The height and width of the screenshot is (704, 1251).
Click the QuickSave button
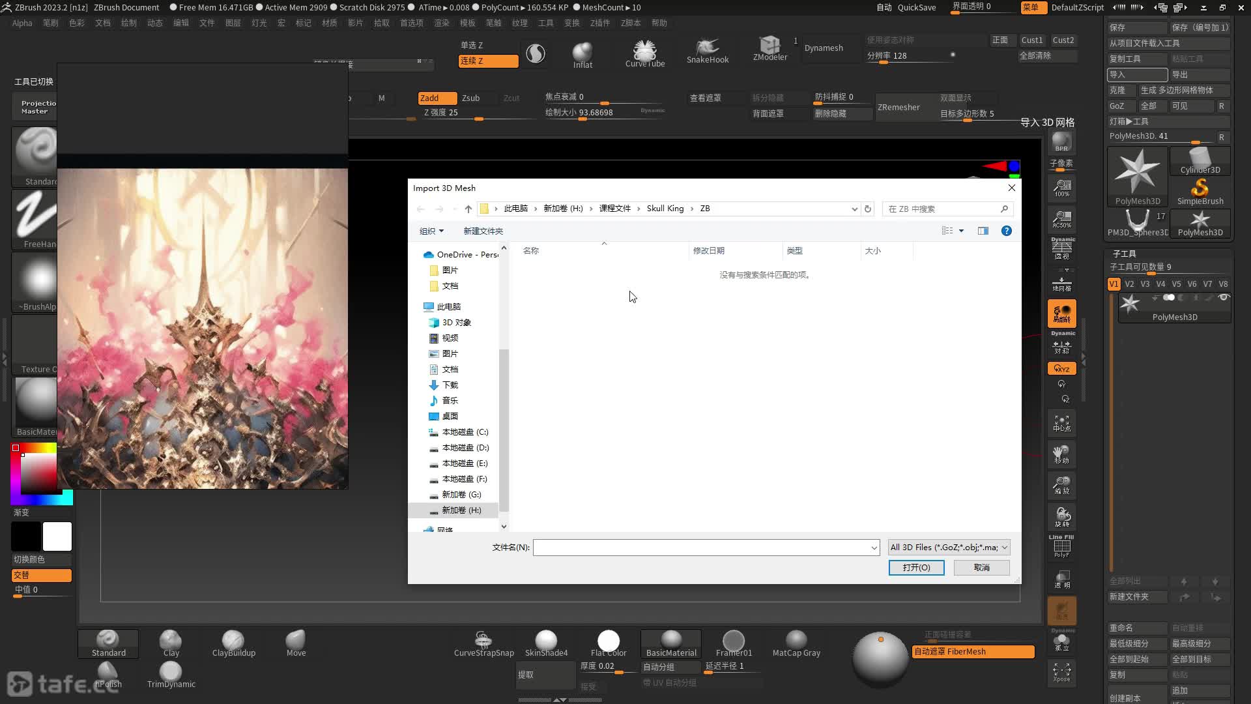(x=917, y=7)
